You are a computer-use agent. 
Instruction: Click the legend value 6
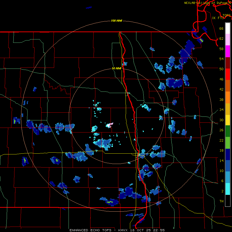[x=222, y=181]
